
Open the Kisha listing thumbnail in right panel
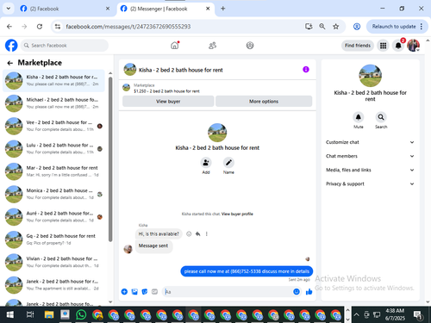click(370, 76)
